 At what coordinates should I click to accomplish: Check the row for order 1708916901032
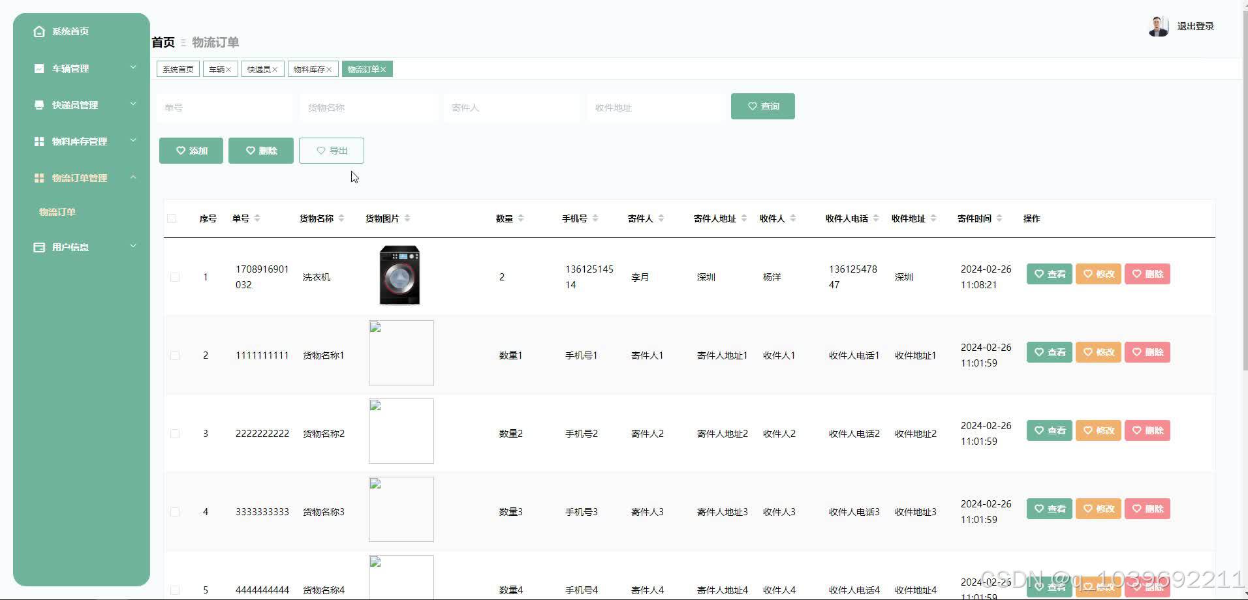click(x=175, y=277)
